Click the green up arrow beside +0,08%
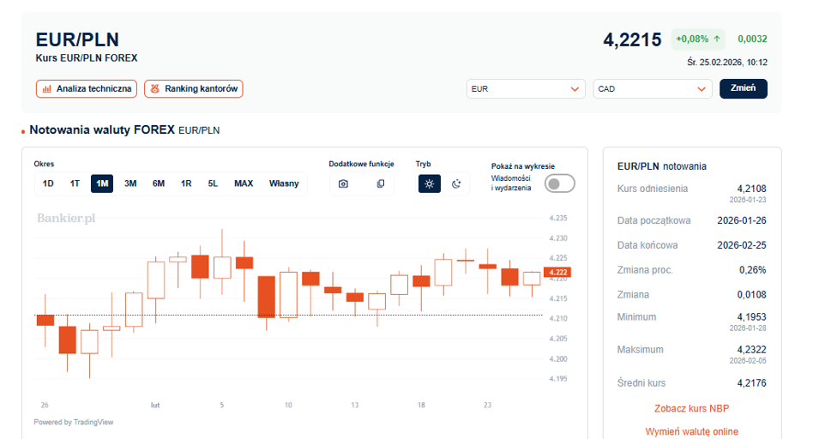The image size is (813, 439). (x=717, y=39)
